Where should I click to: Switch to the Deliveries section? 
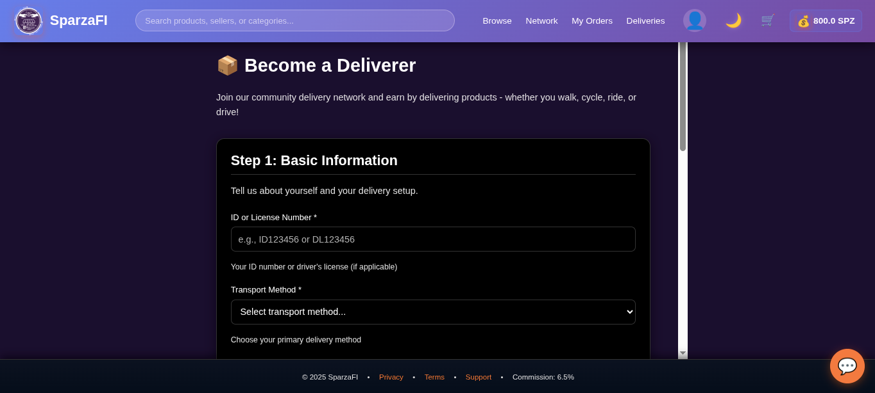[x=645, y=20]
